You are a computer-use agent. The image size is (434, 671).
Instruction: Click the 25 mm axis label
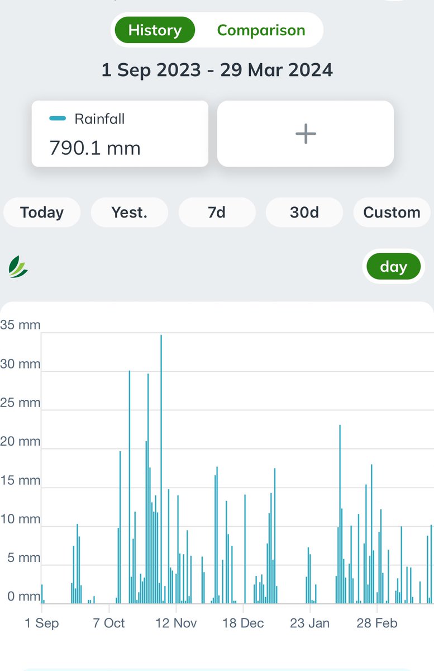[21, 403]
